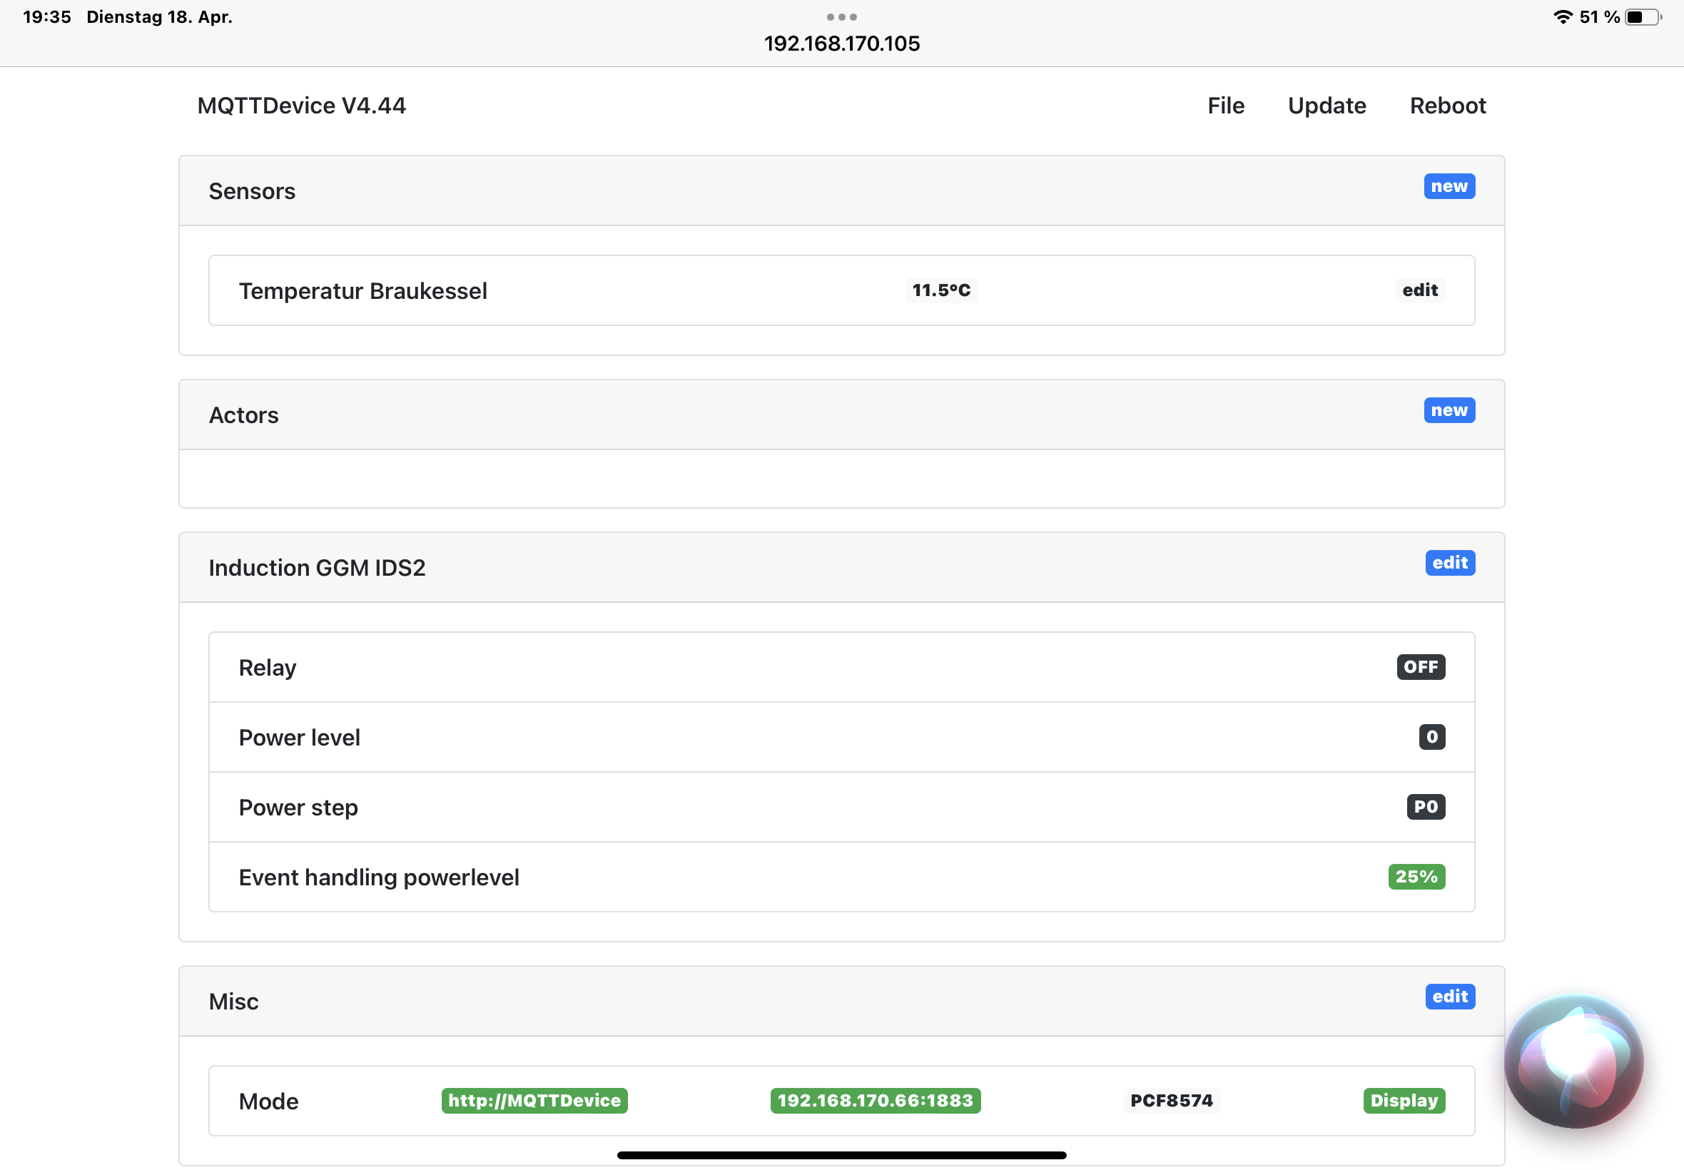1684x1170 pixels.
Task: Open the http://MQTTDevice link
Action: point(534,1100)
